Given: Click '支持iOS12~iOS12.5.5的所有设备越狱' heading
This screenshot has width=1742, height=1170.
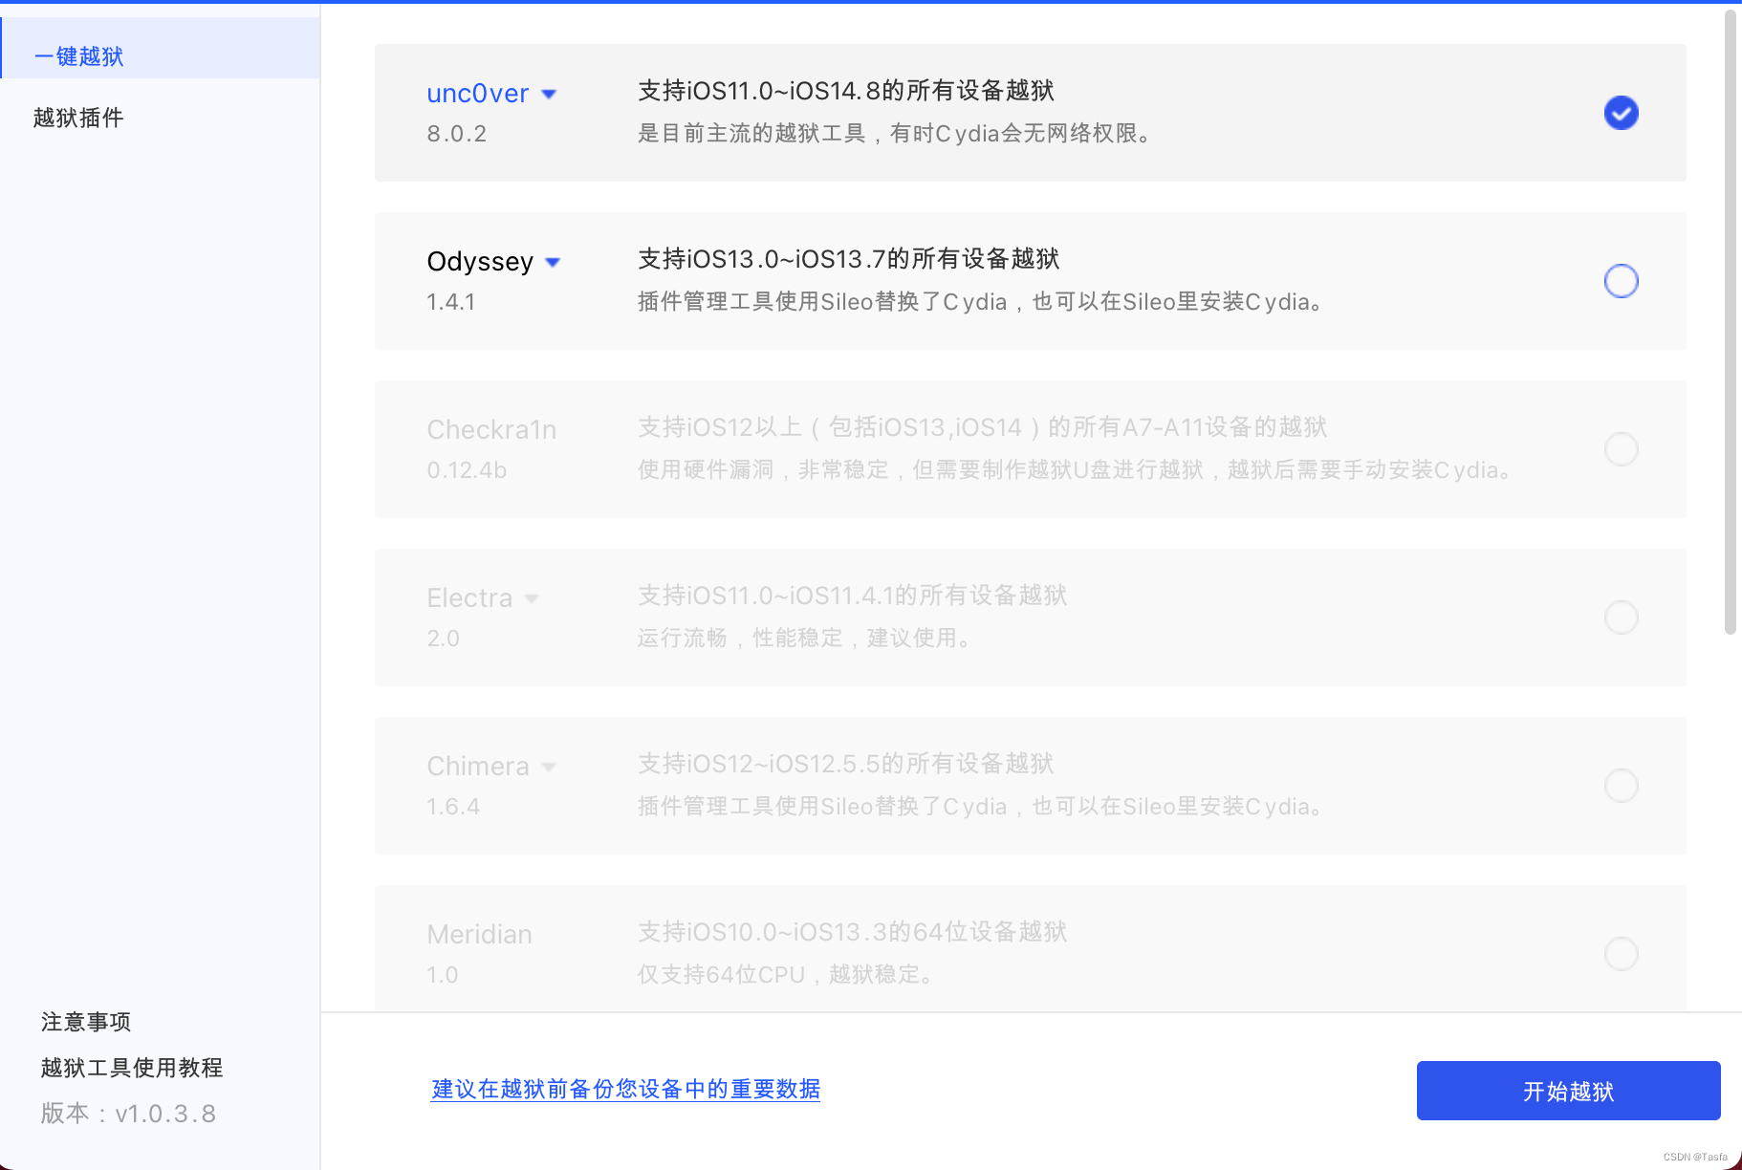Looking at the screenshot, I should pyautogui.click(x=845, y=764).
